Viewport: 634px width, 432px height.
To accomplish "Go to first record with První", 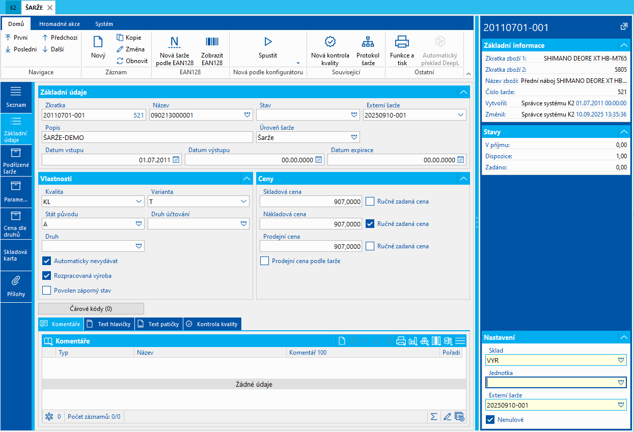I will coord(17,38).
